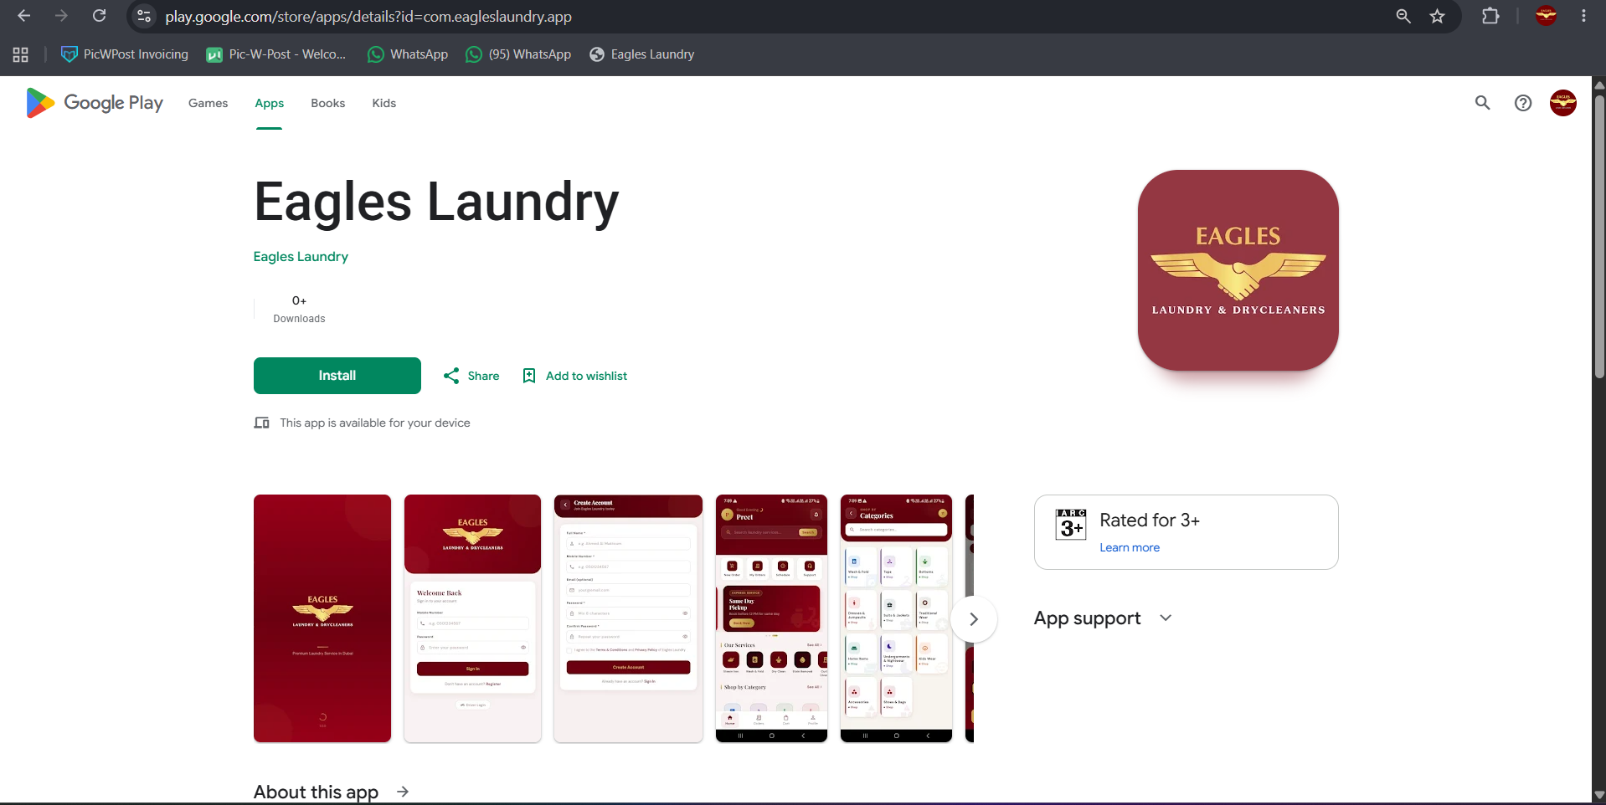Open Learn more about content rating

coord(1130,547)
